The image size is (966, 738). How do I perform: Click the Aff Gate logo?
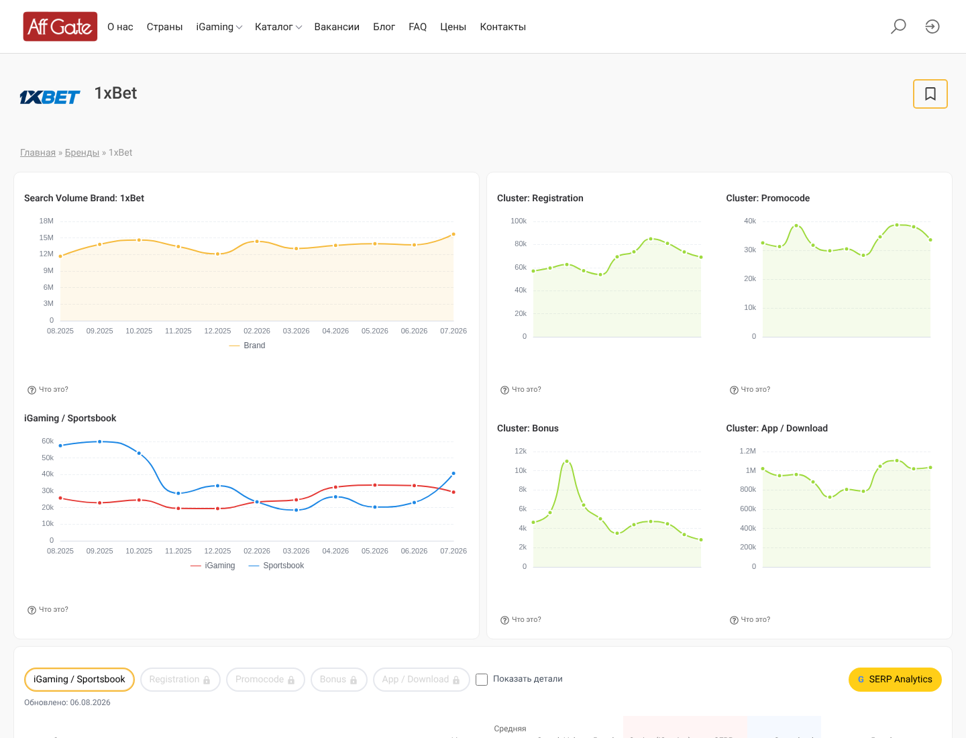(x=60, y=26)
